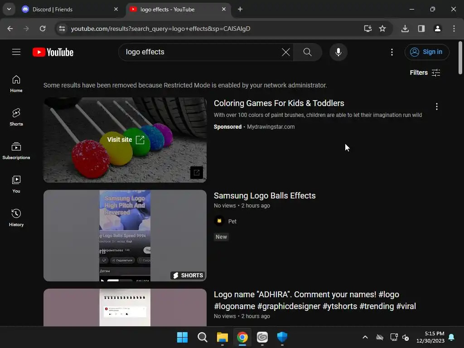
Task: Open File Explorer from taskbar
Action: pos(222,337)
